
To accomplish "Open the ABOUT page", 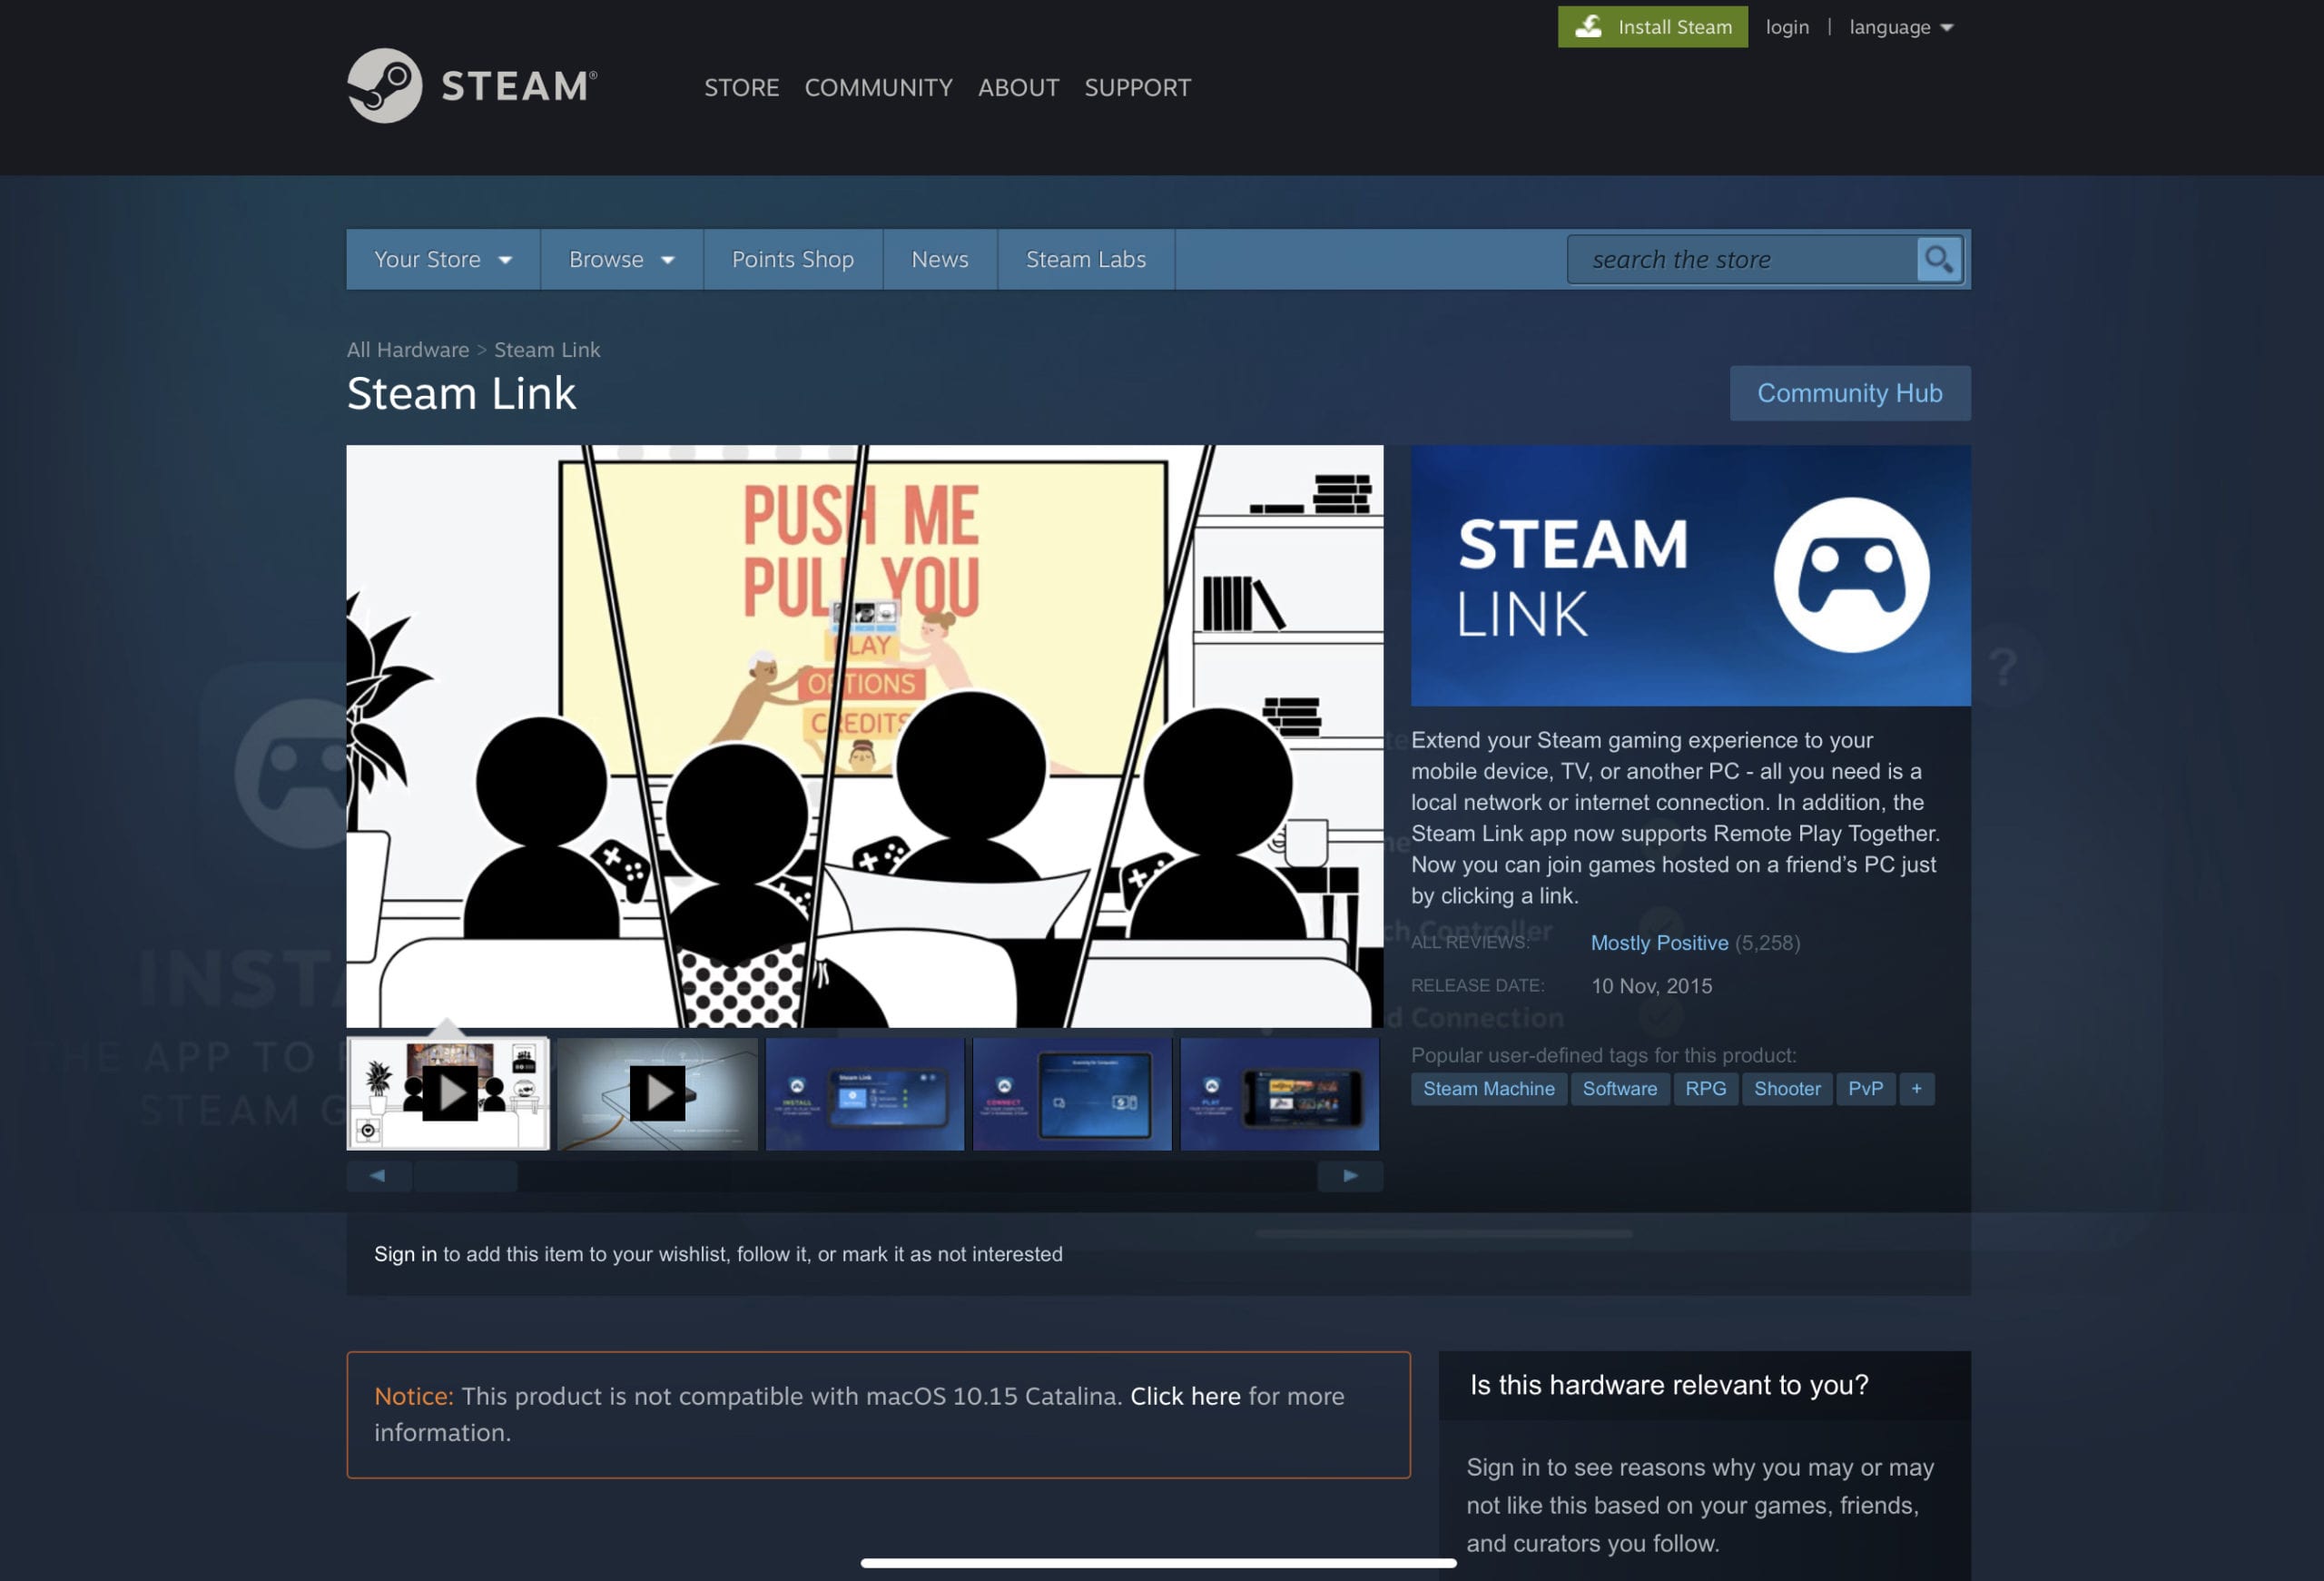I will (x=1018, y=87).
